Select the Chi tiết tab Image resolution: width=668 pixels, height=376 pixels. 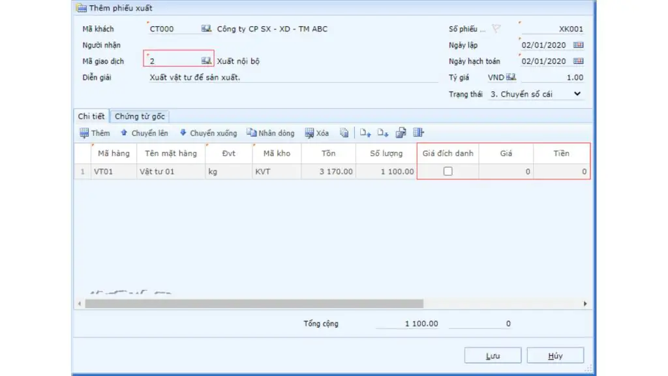[91, 116]
